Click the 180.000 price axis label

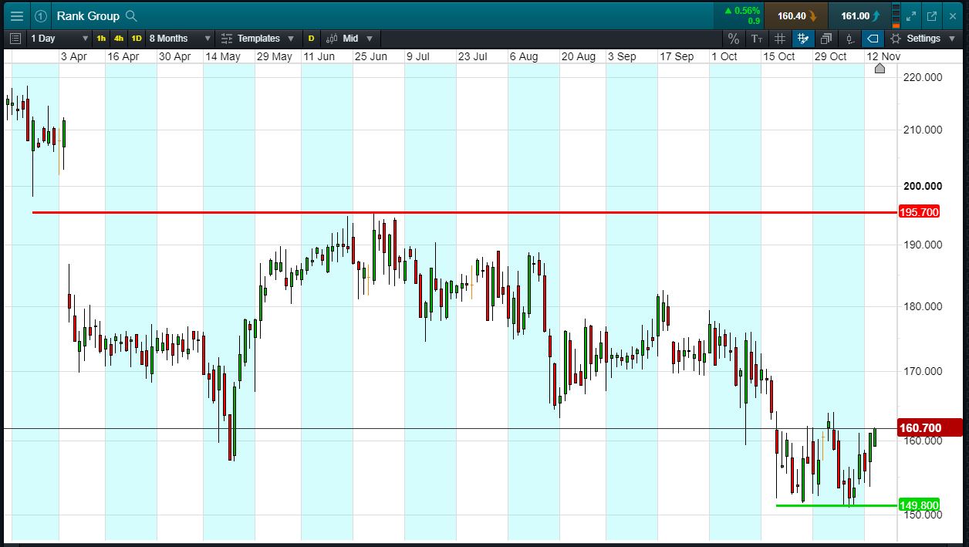(x=922, y=306)
